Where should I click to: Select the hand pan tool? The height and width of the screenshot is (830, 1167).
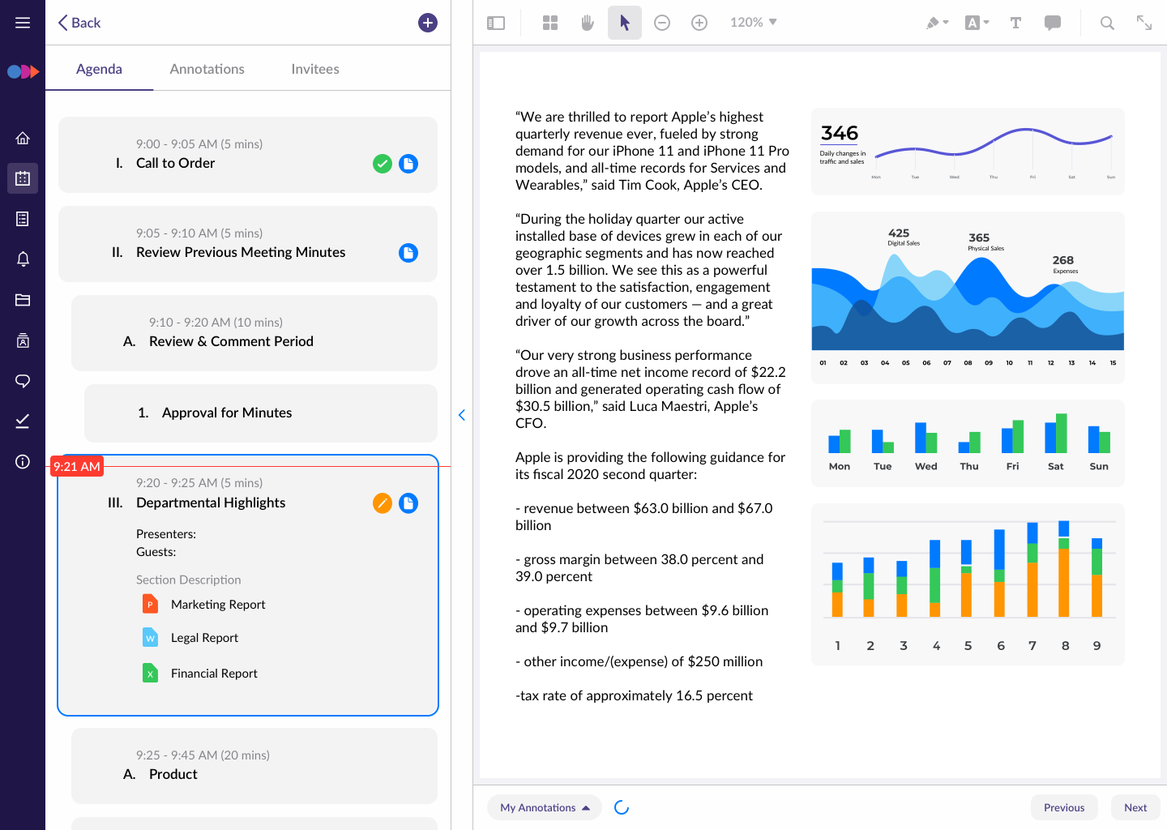(x=588, y=23)
